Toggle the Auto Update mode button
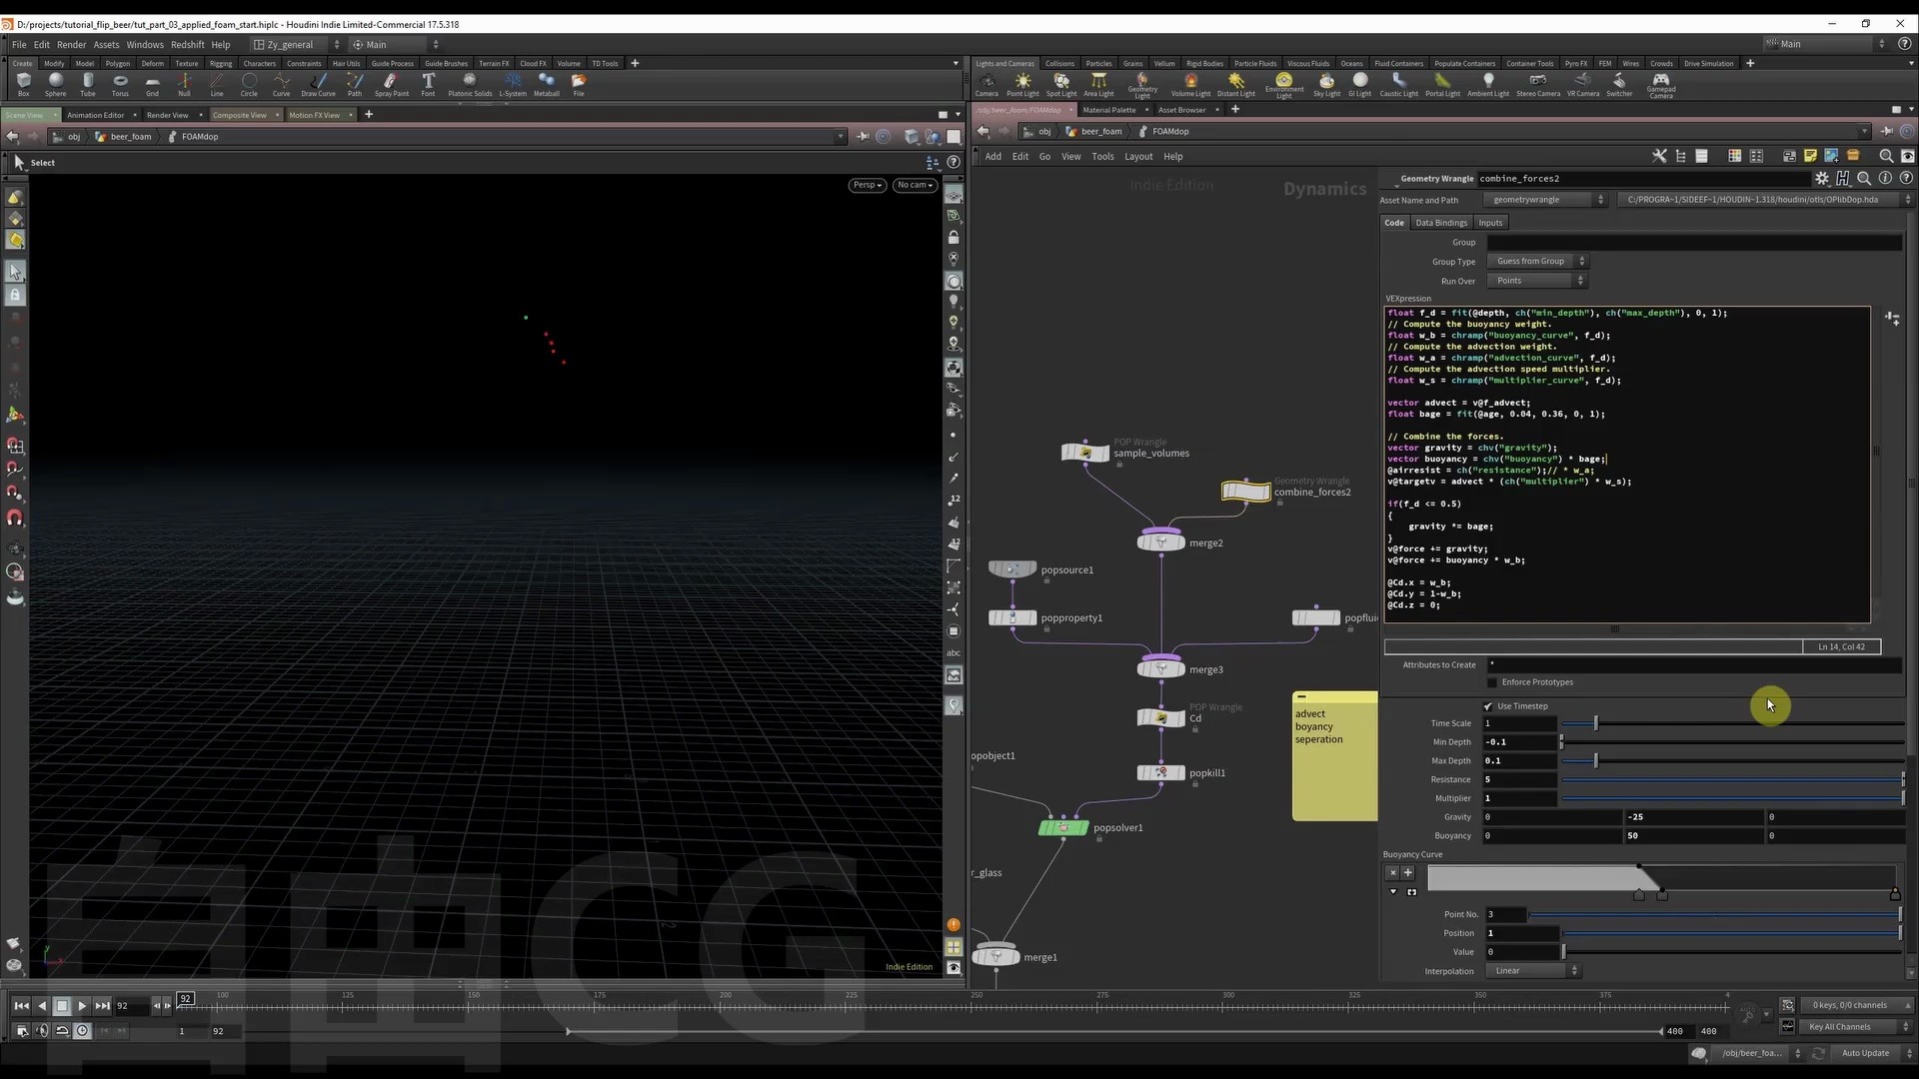The image size is (1919, 1079). pos(1865,1053)
